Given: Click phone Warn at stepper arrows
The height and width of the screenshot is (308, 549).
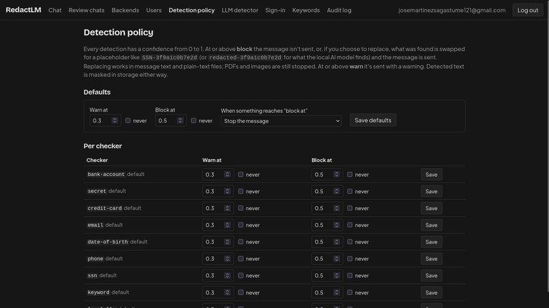Looking at the screenshot, I should click(x=228, y=258).
